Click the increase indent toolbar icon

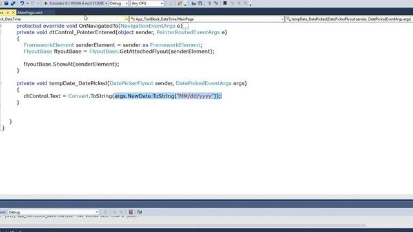[200, 3]
